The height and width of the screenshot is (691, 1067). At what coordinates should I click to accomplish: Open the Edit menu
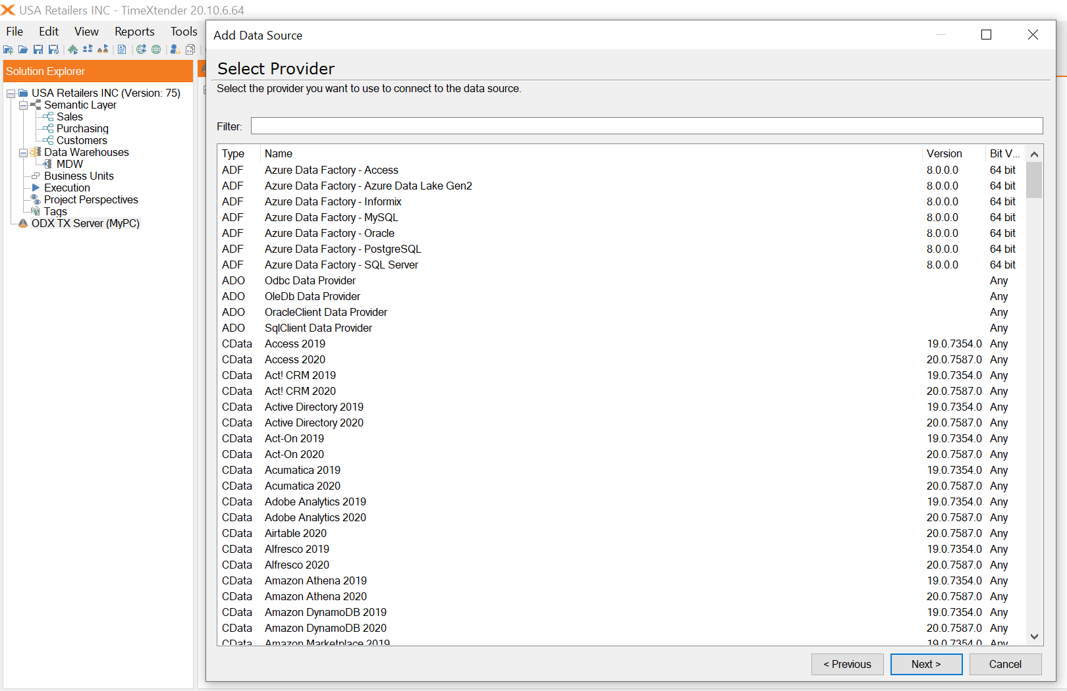click(49, 32)
